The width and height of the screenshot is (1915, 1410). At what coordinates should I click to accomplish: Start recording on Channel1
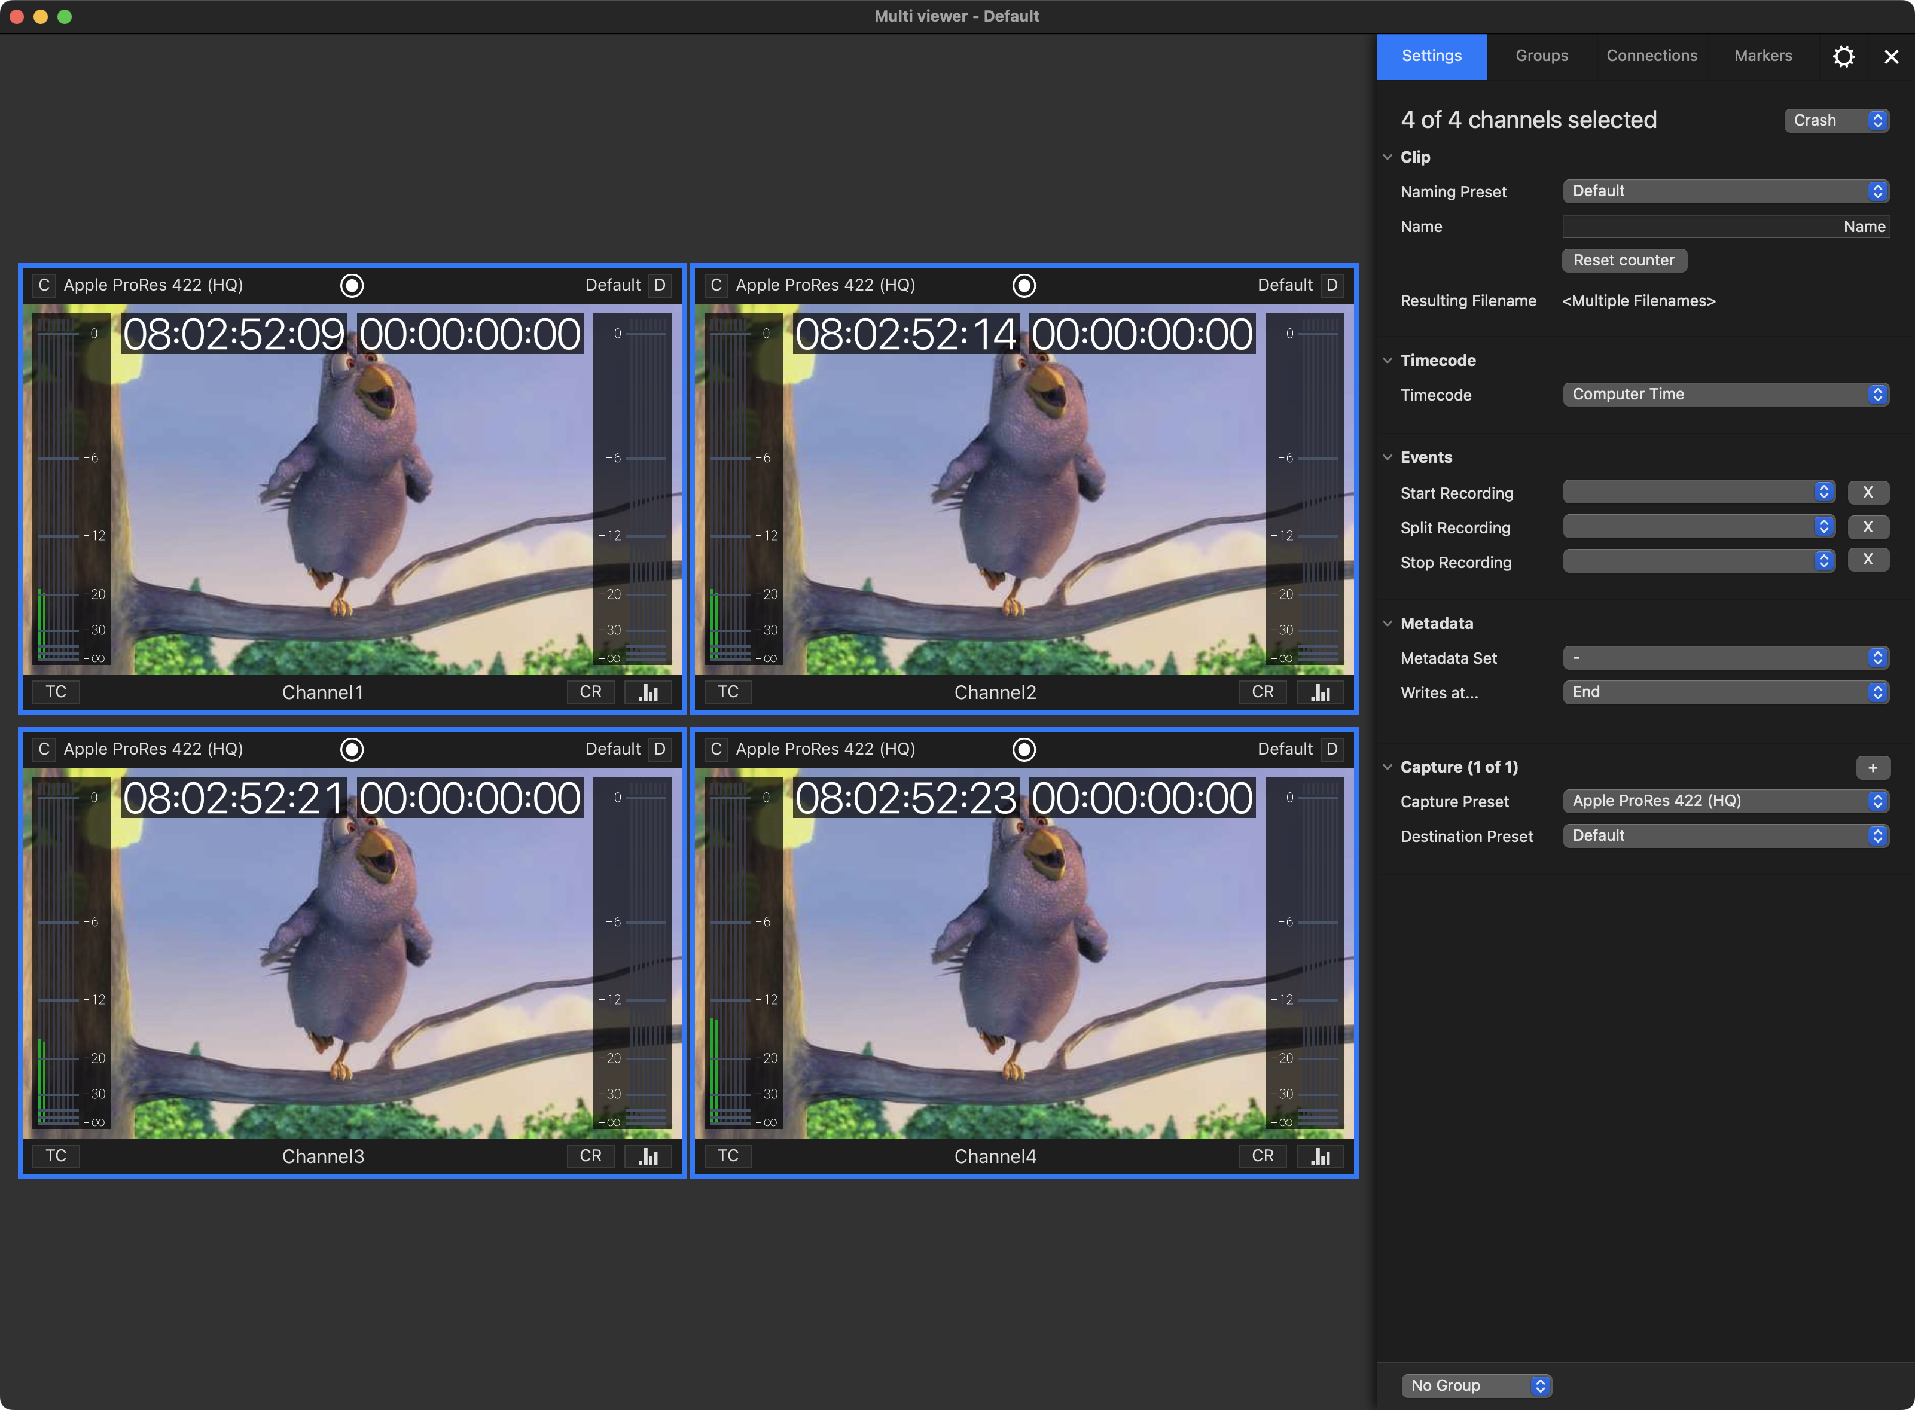(x=352, y=285)
